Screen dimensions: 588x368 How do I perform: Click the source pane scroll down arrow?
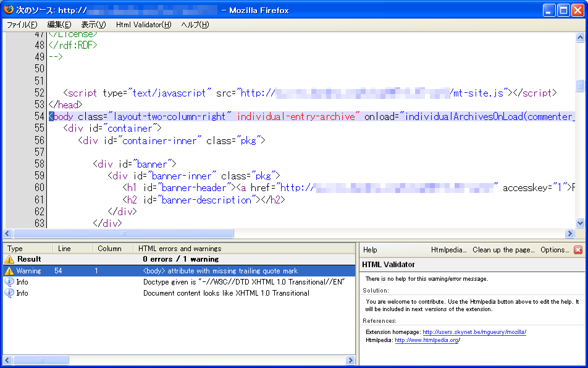pos(580,223)
